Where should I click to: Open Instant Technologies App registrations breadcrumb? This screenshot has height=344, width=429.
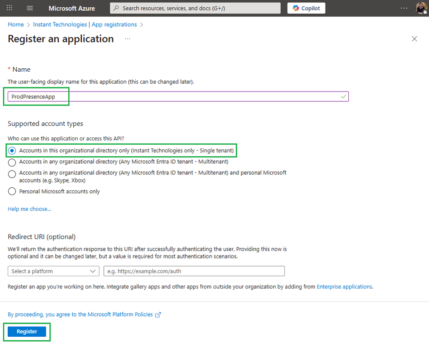point(85,24)
